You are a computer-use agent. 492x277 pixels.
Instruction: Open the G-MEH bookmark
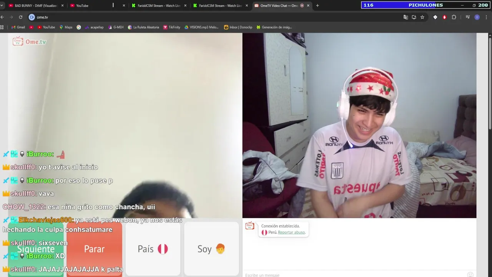point(116,27)
